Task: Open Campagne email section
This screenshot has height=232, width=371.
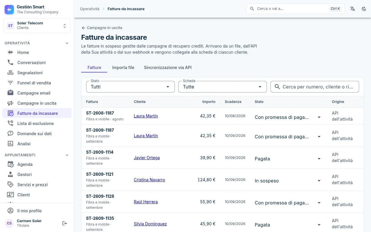Action: tap(37, 93)
